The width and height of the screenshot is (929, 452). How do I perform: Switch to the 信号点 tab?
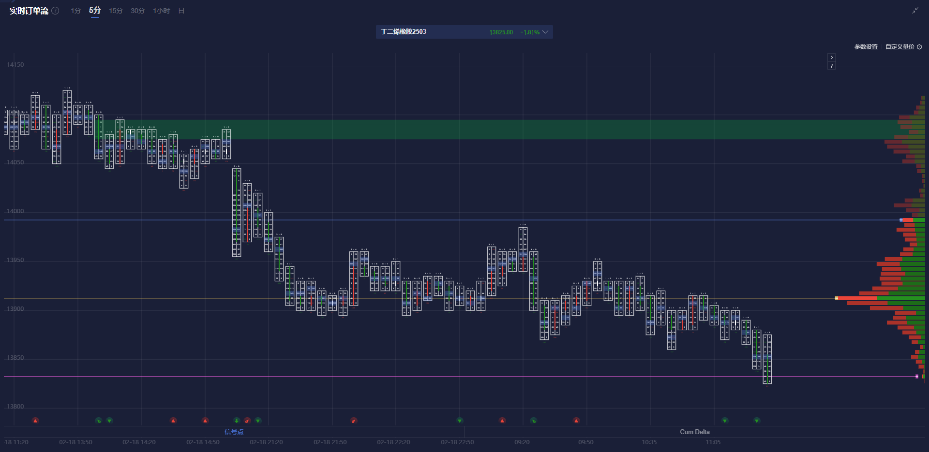pos(234,432)
